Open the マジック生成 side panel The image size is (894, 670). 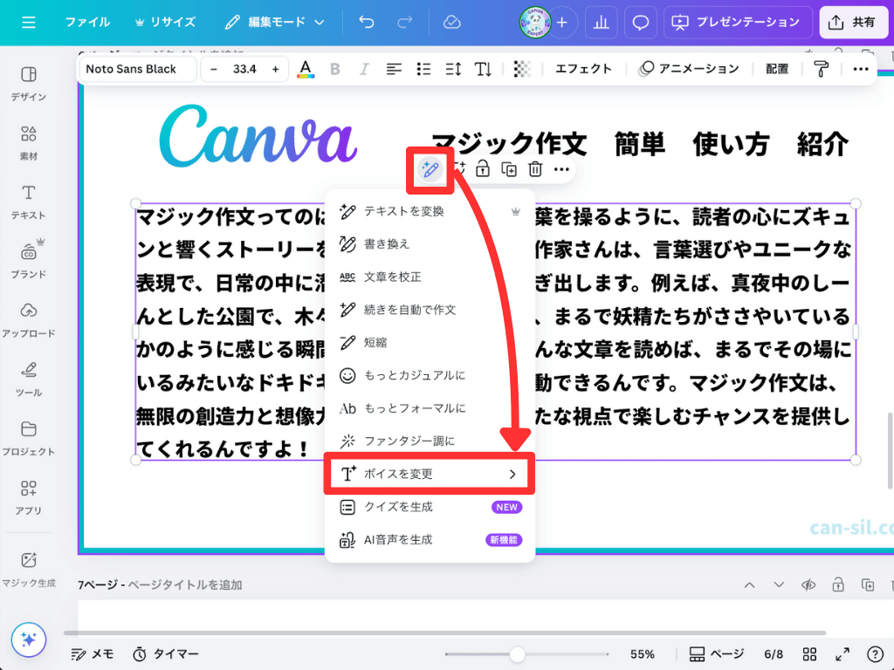(x=29, y=569)
